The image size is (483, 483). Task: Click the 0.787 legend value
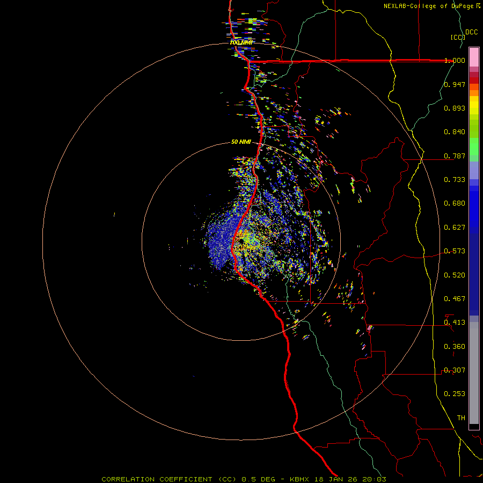click(455, 156)
